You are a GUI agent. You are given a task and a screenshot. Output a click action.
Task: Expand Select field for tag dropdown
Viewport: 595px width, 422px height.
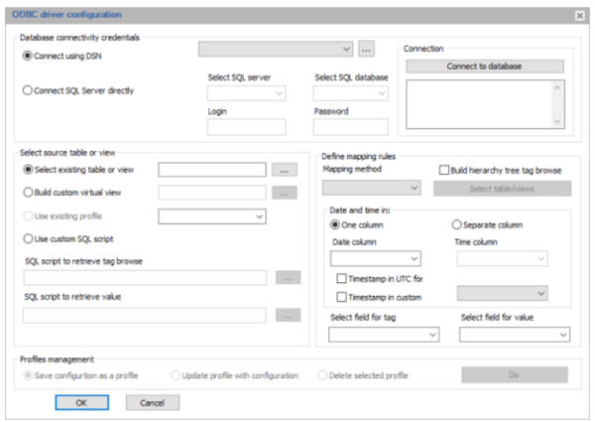click(x=383, y=336)
